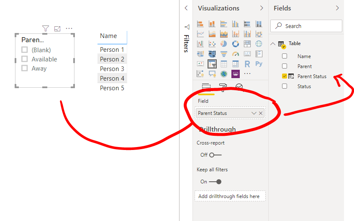
Task: Check the Status field checkbox
Action: point(285,86)
